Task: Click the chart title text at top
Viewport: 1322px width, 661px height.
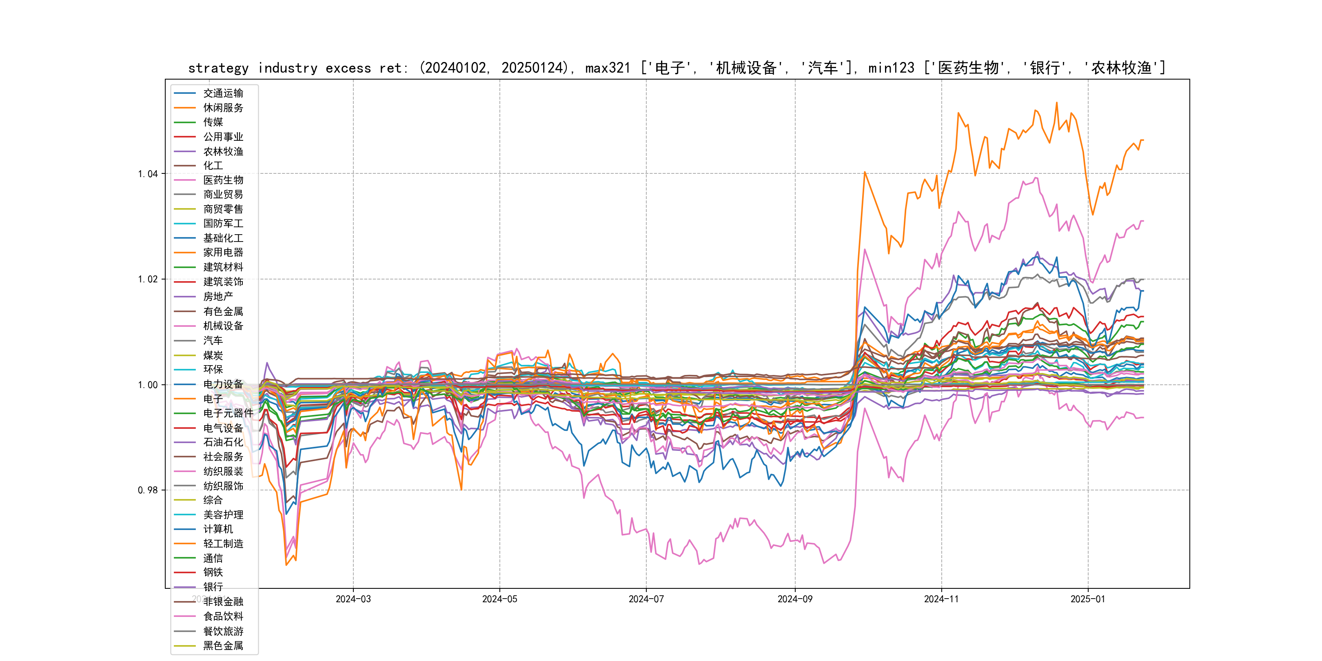Action: tap(677, 68)
